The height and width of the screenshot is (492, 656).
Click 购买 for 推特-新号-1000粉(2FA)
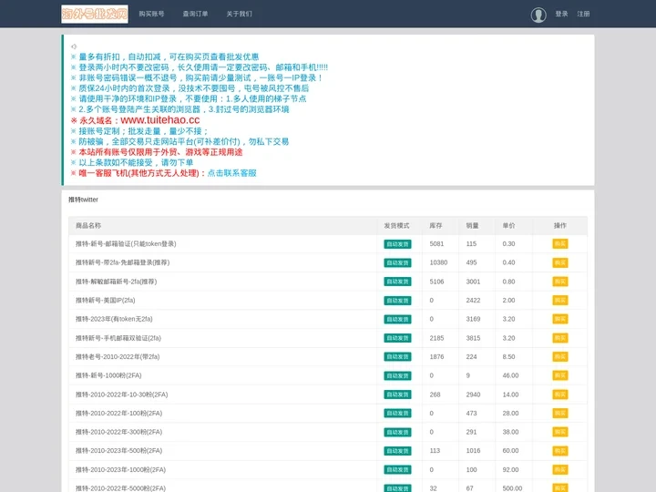coord(559,375)
